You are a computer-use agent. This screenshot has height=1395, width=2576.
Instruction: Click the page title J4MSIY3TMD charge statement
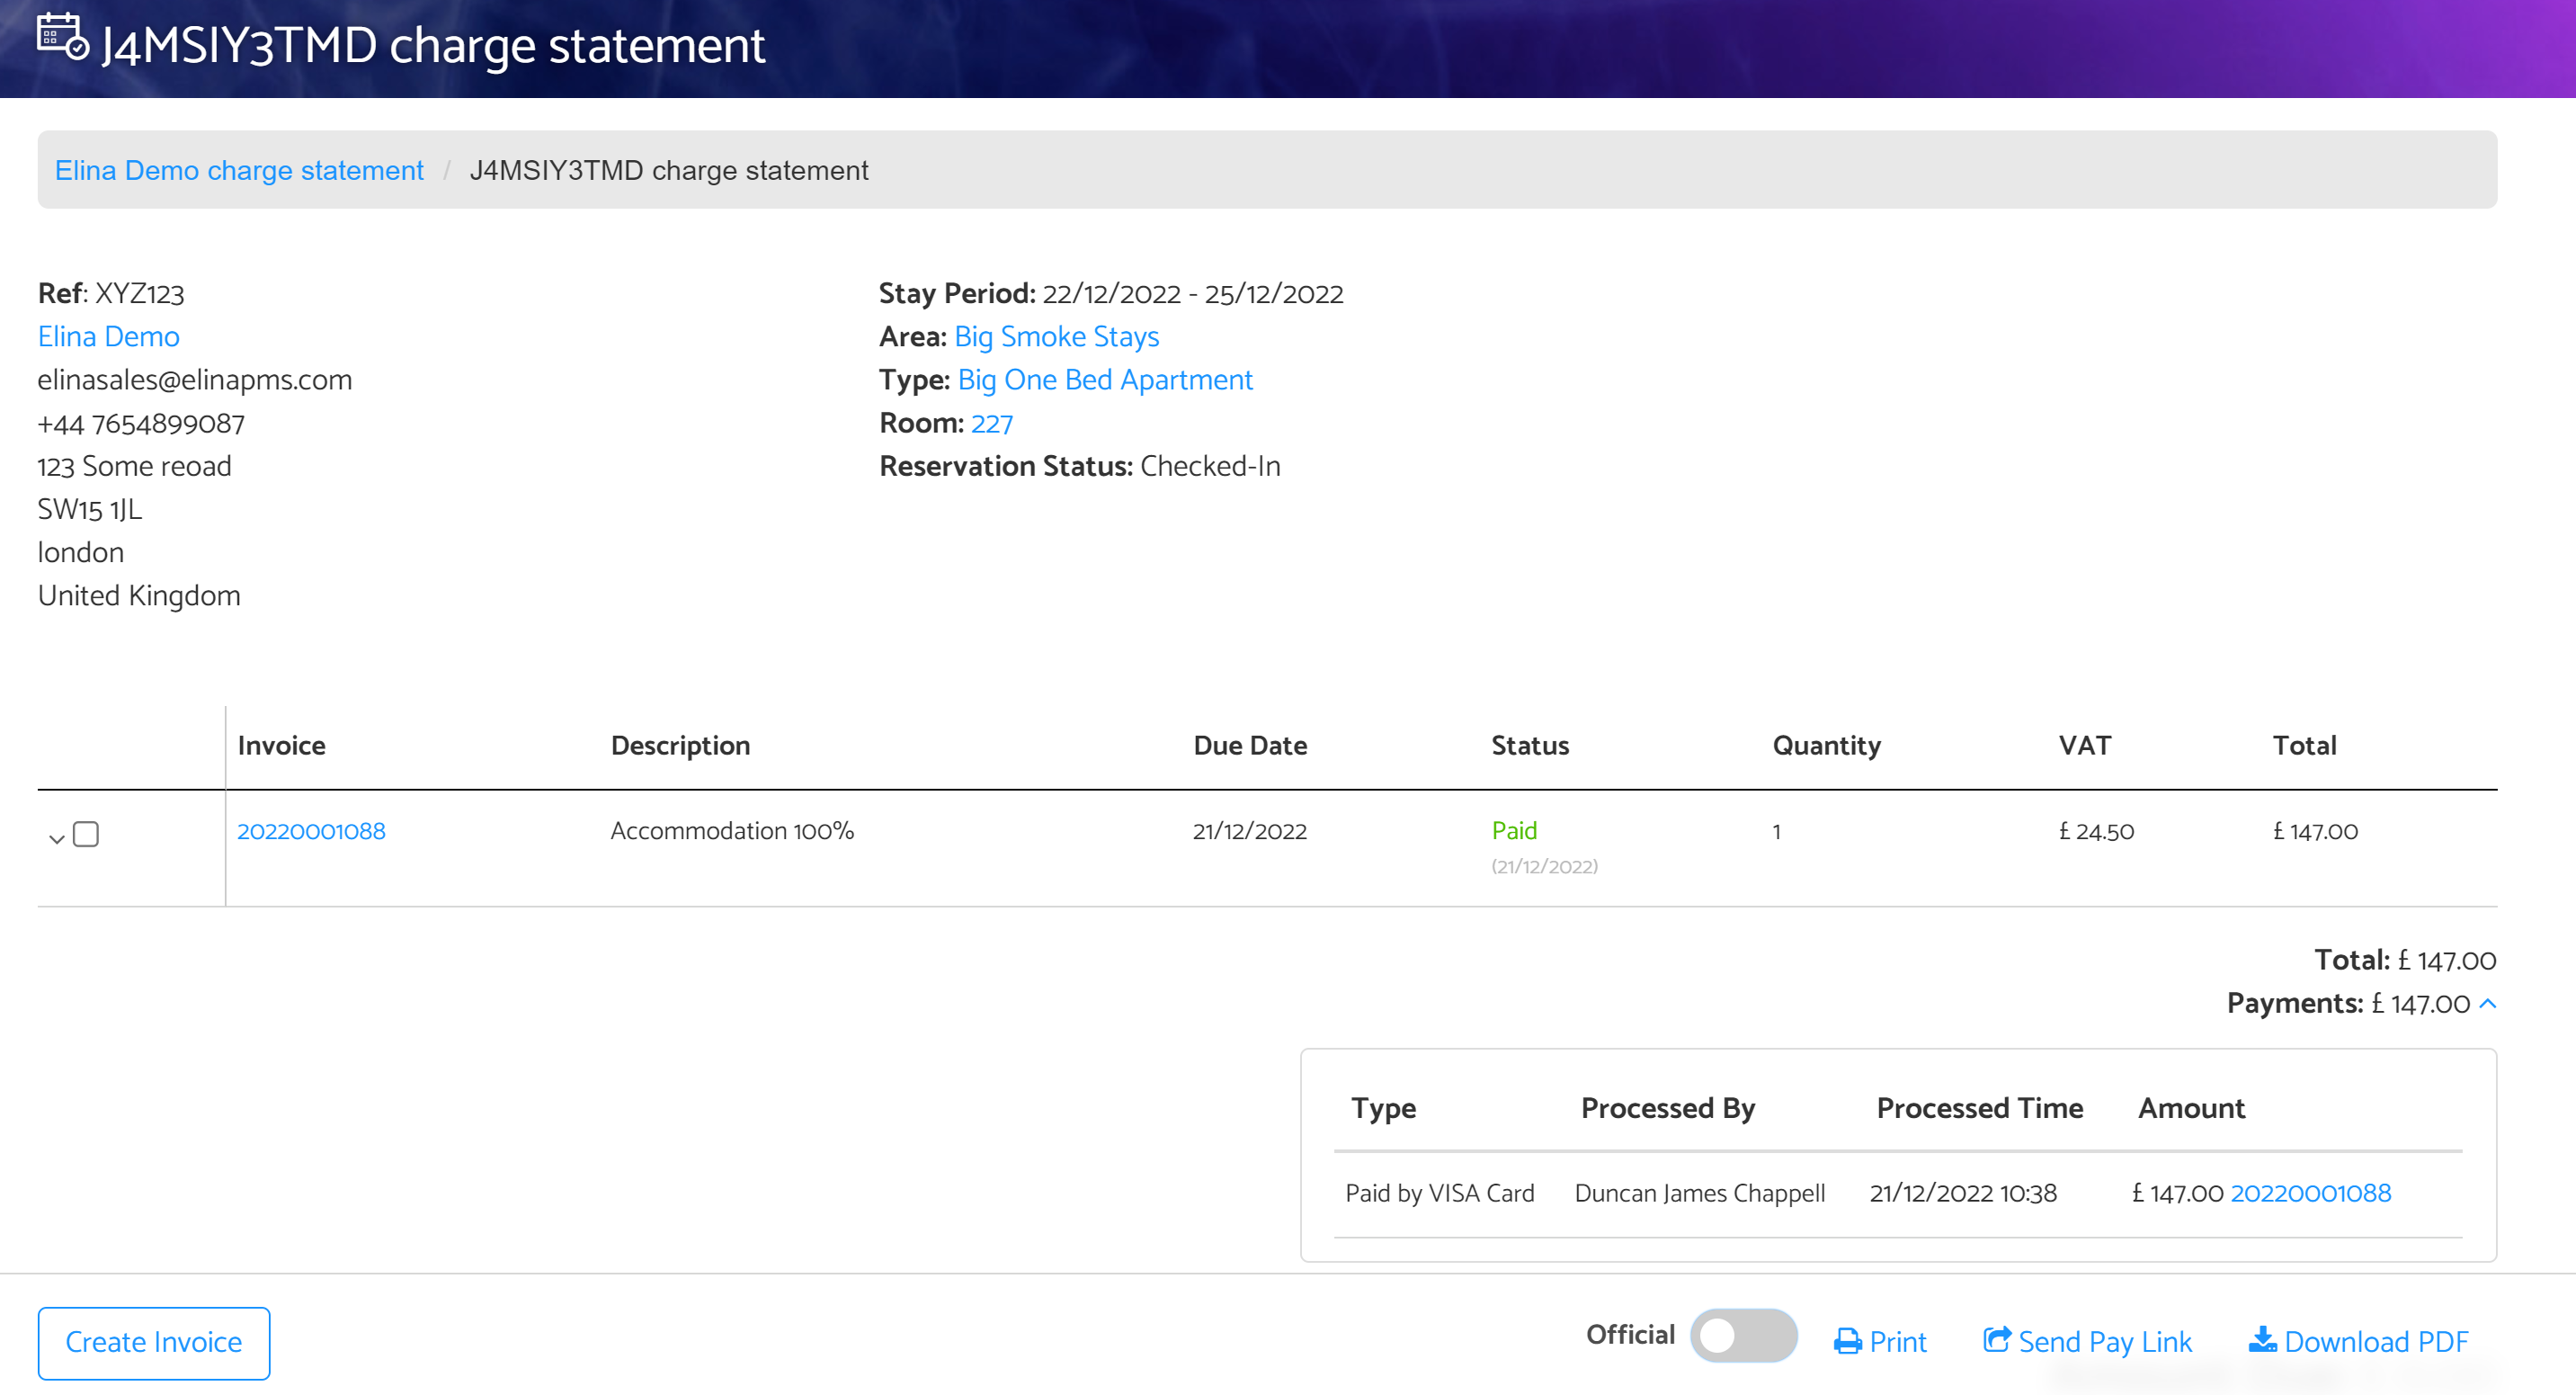pos(433,46)
